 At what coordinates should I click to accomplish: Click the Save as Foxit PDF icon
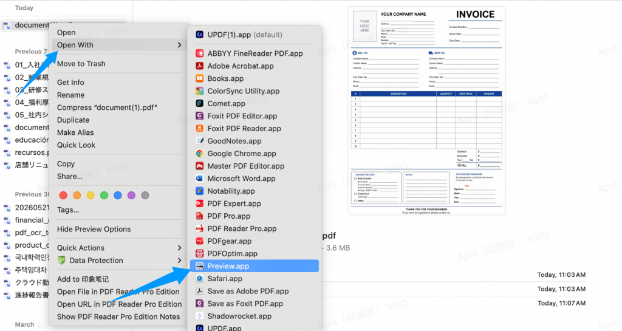pos(199,304)
